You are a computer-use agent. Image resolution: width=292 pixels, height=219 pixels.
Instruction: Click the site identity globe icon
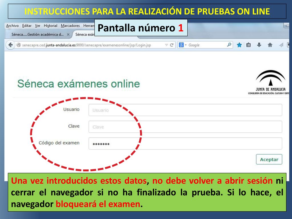point(19,45)
